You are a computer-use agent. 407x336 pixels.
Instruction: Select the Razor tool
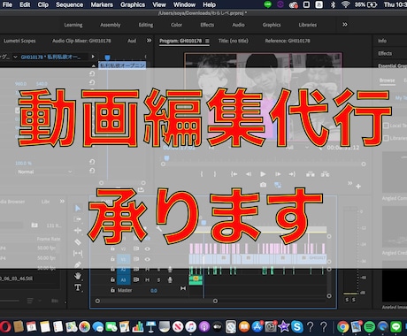click(x=78, y=242)
